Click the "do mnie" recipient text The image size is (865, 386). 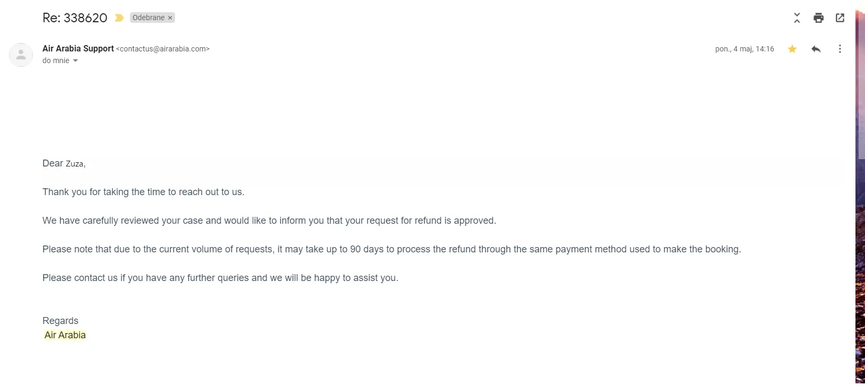click(56, 60)
